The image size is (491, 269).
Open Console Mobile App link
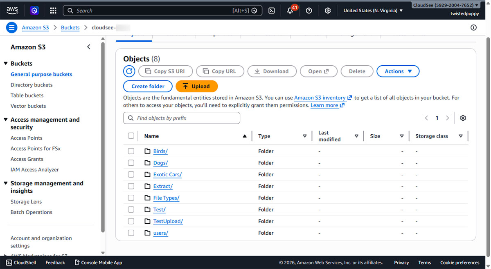point(98,262)
